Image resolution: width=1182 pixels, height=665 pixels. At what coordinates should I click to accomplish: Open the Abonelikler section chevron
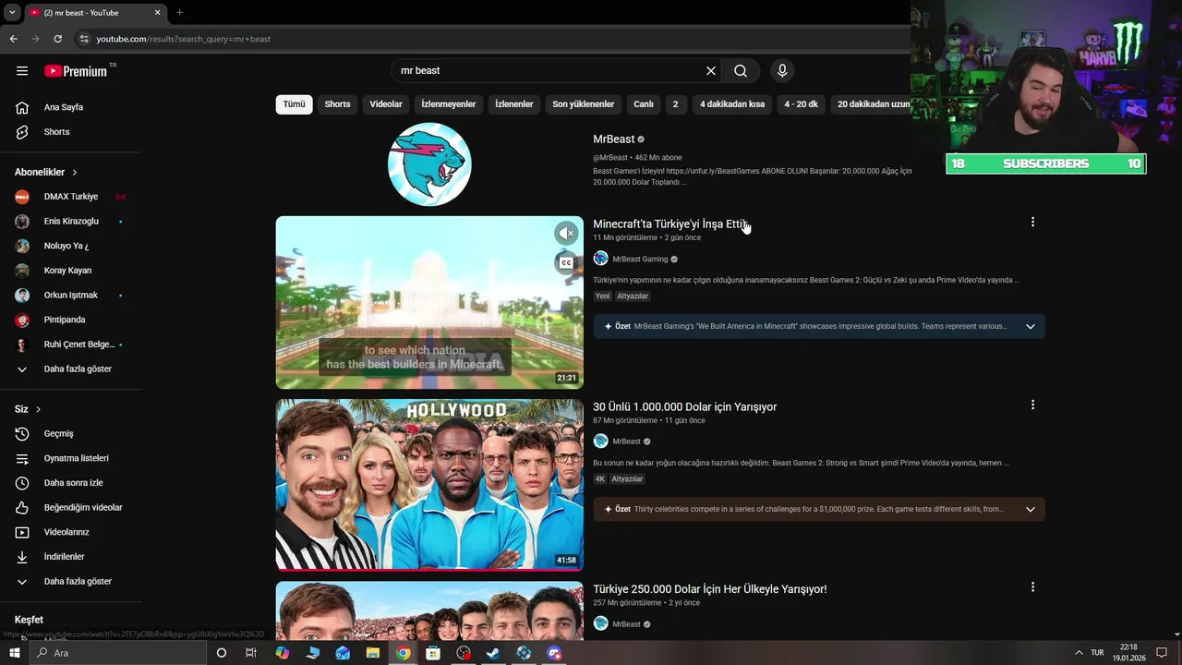75,173
